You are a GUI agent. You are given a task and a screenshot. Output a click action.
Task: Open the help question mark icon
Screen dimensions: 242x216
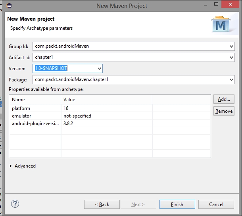click(15, 204)
